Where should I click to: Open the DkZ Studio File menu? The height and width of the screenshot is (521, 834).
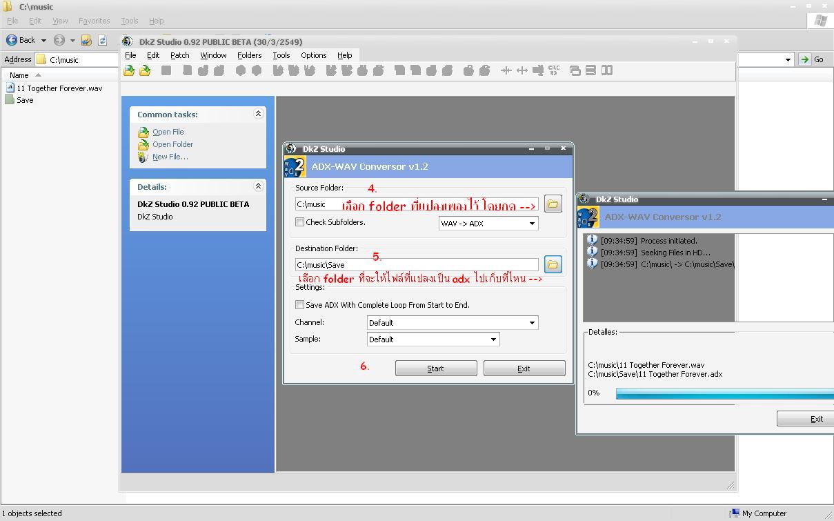pos(130,55)
